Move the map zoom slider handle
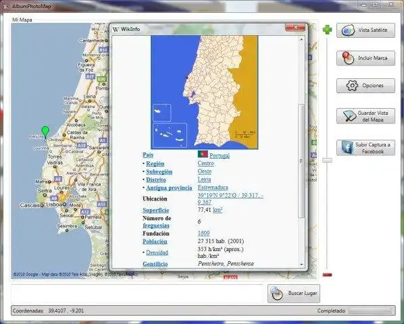The image size is (404, 324). coord(327,161)
